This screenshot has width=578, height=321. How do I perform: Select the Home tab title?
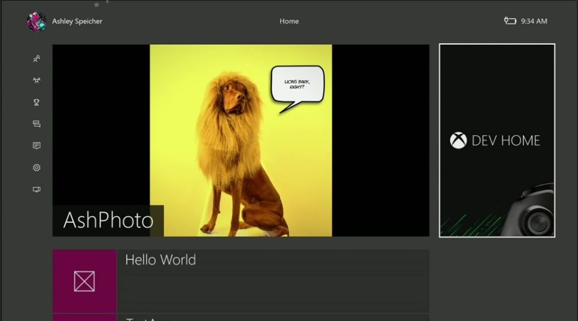pyautogui.click(x=289, y=21)
